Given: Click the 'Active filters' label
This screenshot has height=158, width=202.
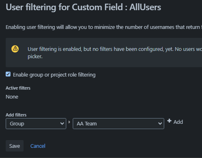Looking at the screenshot, I should 18,88.
